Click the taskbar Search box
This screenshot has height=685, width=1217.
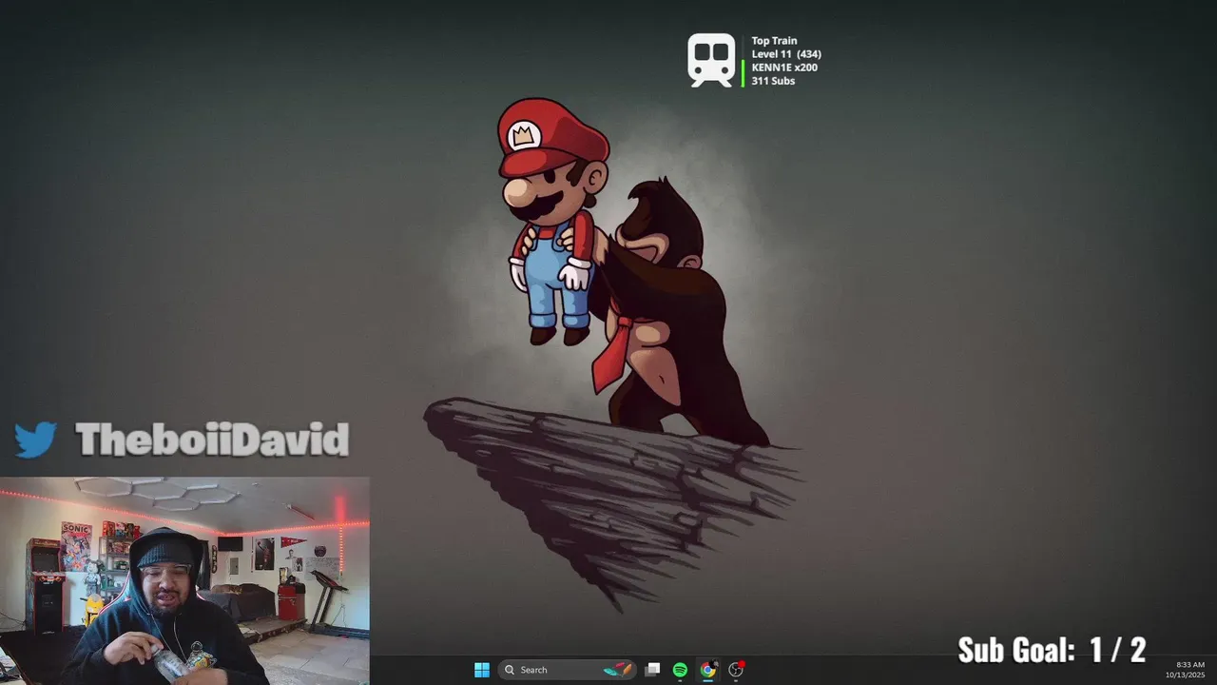tap(568, 670)
